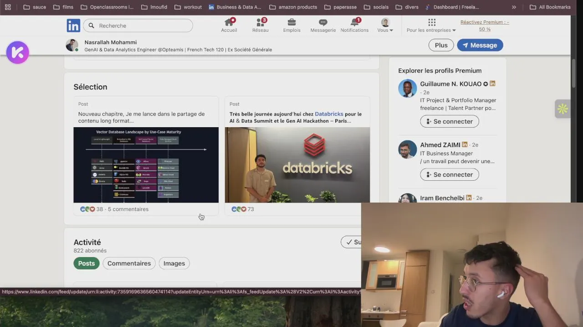This screenshot has height=327, width=583.
Task: Open the workout bookmarks folder
Action: (188, 7)
